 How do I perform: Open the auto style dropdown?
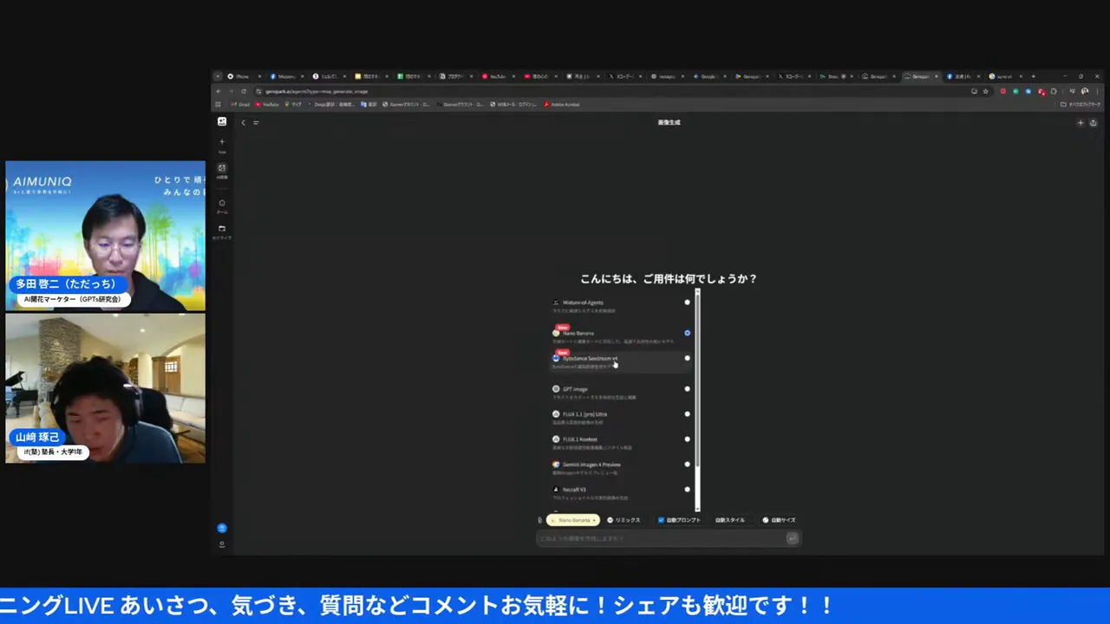(x=730, y=520)
